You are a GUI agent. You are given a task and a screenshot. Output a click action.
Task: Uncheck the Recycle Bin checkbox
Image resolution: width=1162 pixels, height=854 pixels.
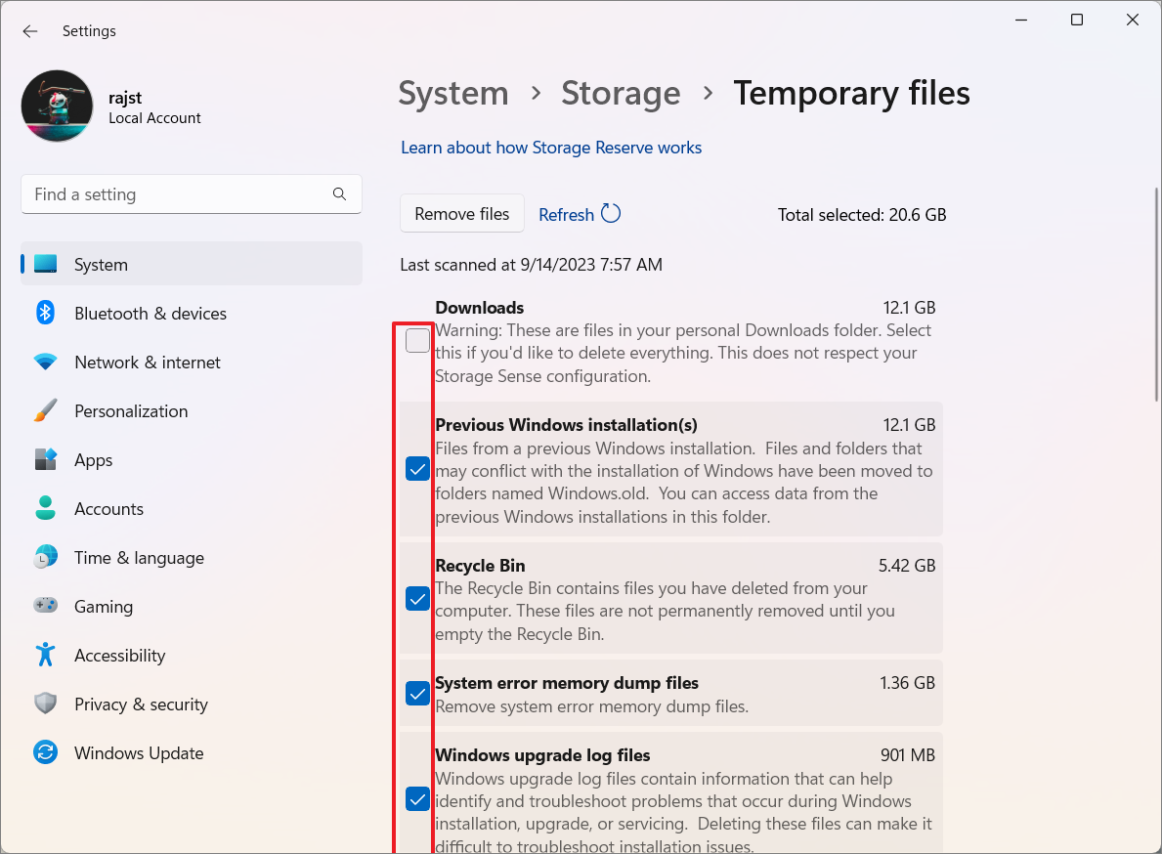click(x=417, y=599)
